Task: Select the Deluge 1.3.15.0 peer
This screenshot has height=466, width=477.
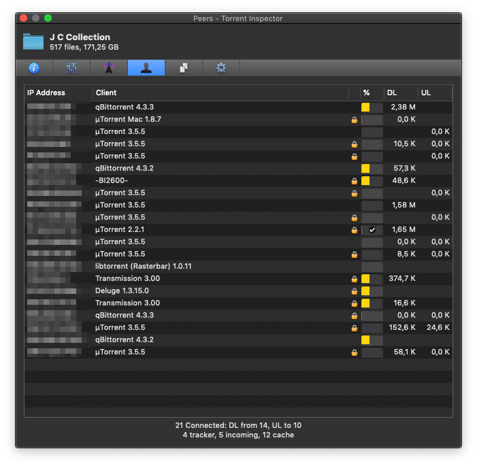Action: (238, 290)
